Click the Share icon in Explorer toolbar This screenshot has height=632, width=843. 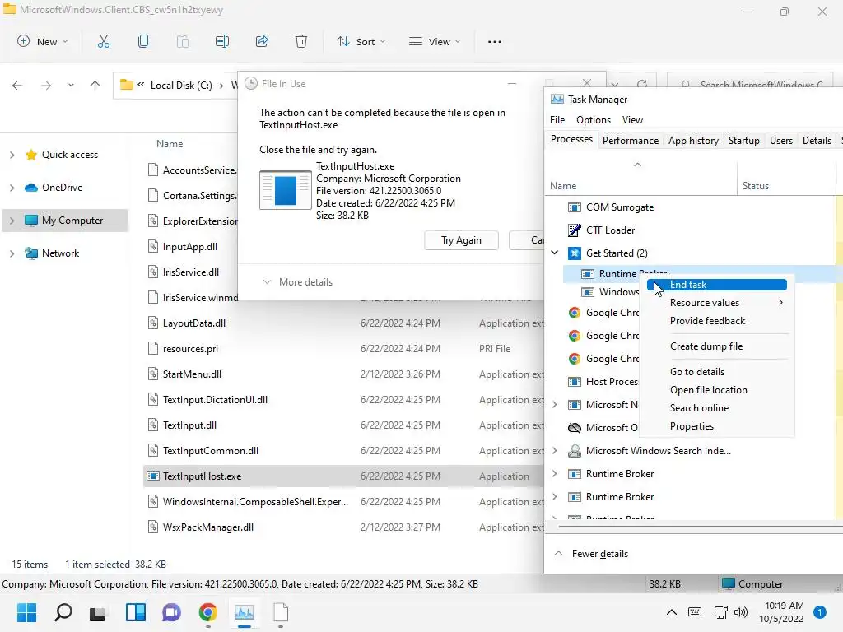[262, 41]
